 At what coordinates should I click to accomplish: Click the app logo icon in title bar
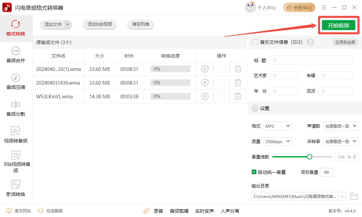pyautogui.click(x=7, y=7)
